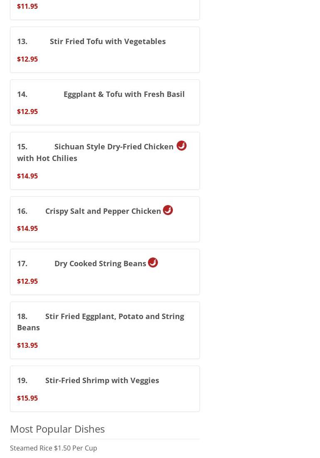Click $14.95 price under Sichuan Chicken
Screen dimensions: 320x458
click(27, 176)
